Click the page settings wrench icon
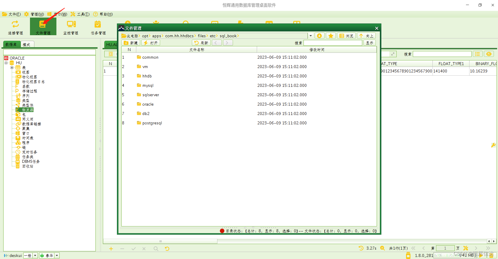This screenshot has width=498, height=259. [466, 248]
